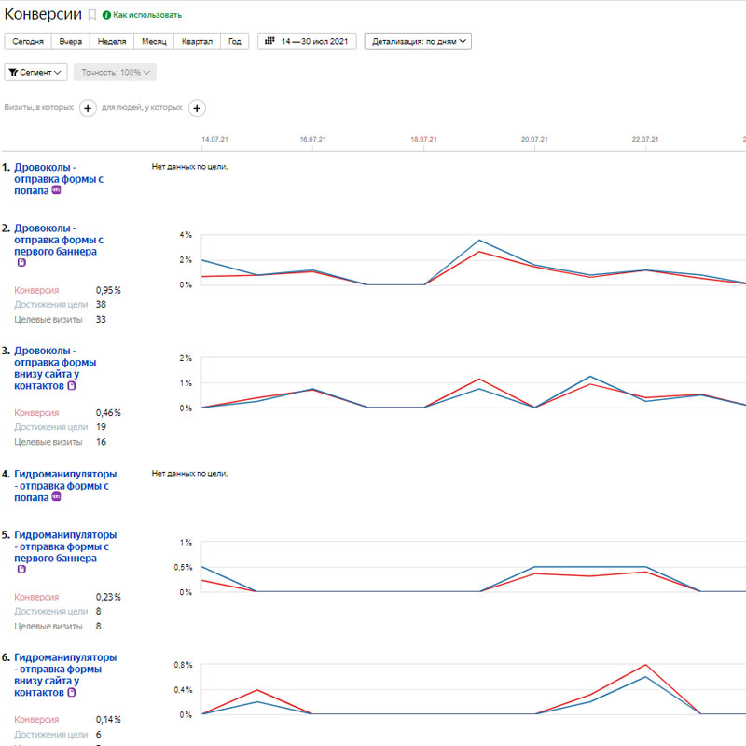Click the goal type icon after Дровоколы попапа

pos(57,190)
